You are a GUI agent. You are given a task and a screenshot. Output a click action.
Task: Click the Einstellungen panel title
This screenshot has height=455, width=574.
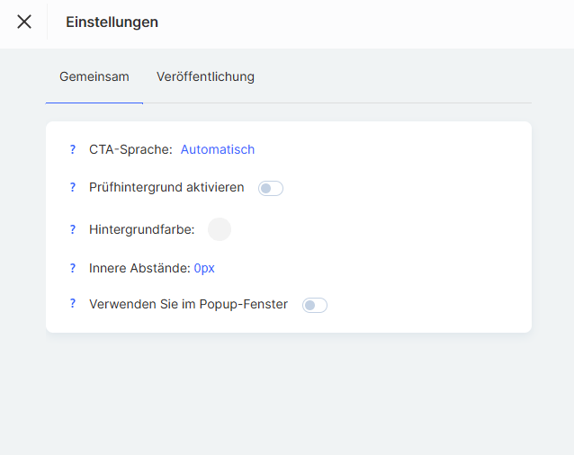(112, 22)
